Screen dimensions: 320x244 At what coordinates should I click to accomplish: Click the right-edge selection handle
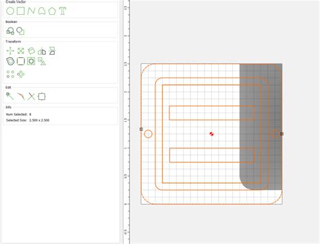282,133
